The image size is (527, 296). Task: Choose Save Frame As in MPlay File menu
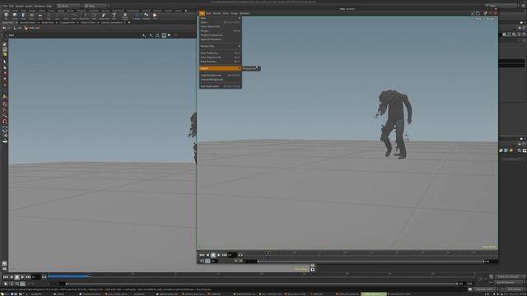point(220,53)
